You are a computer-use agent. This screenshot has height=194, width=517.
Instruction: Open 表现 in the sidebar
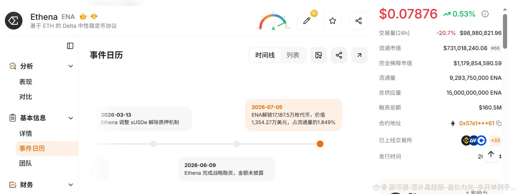click(26, 82)
